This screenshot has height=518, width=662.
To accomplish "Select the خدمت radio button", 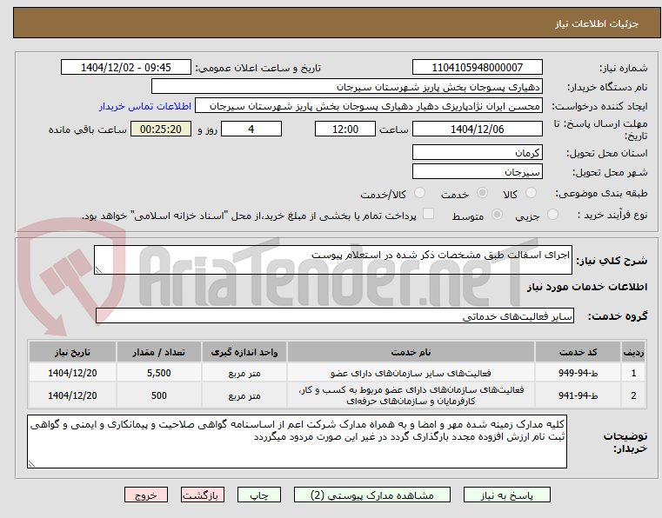I will point(482,193).
